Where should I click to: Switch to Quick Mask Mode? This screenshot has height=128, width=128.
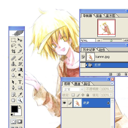pos(20,122)
